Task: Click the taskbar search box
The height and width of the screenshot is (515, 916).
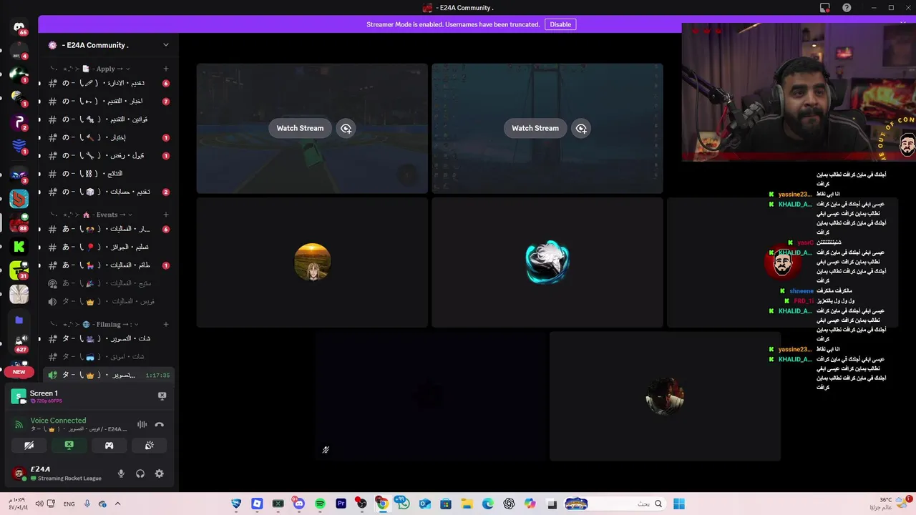Action: click(x=614, y=504)
